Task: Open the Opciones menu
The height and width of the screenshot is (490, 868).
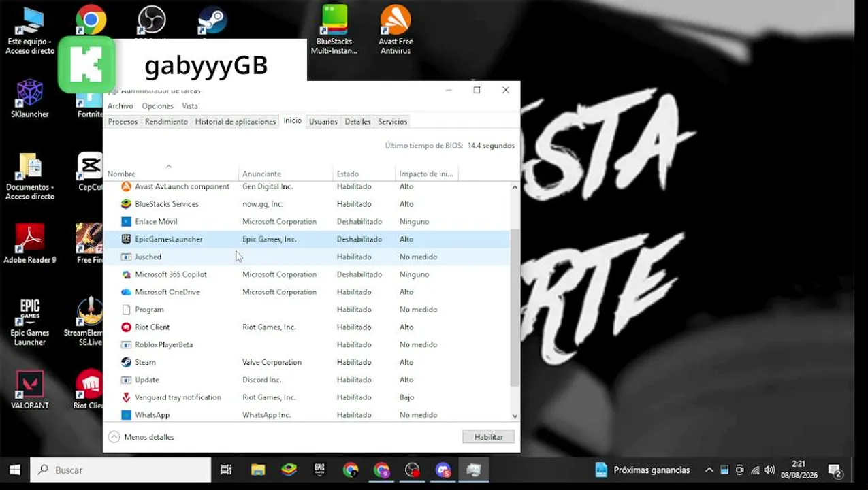Action: [x=157, y=106]
